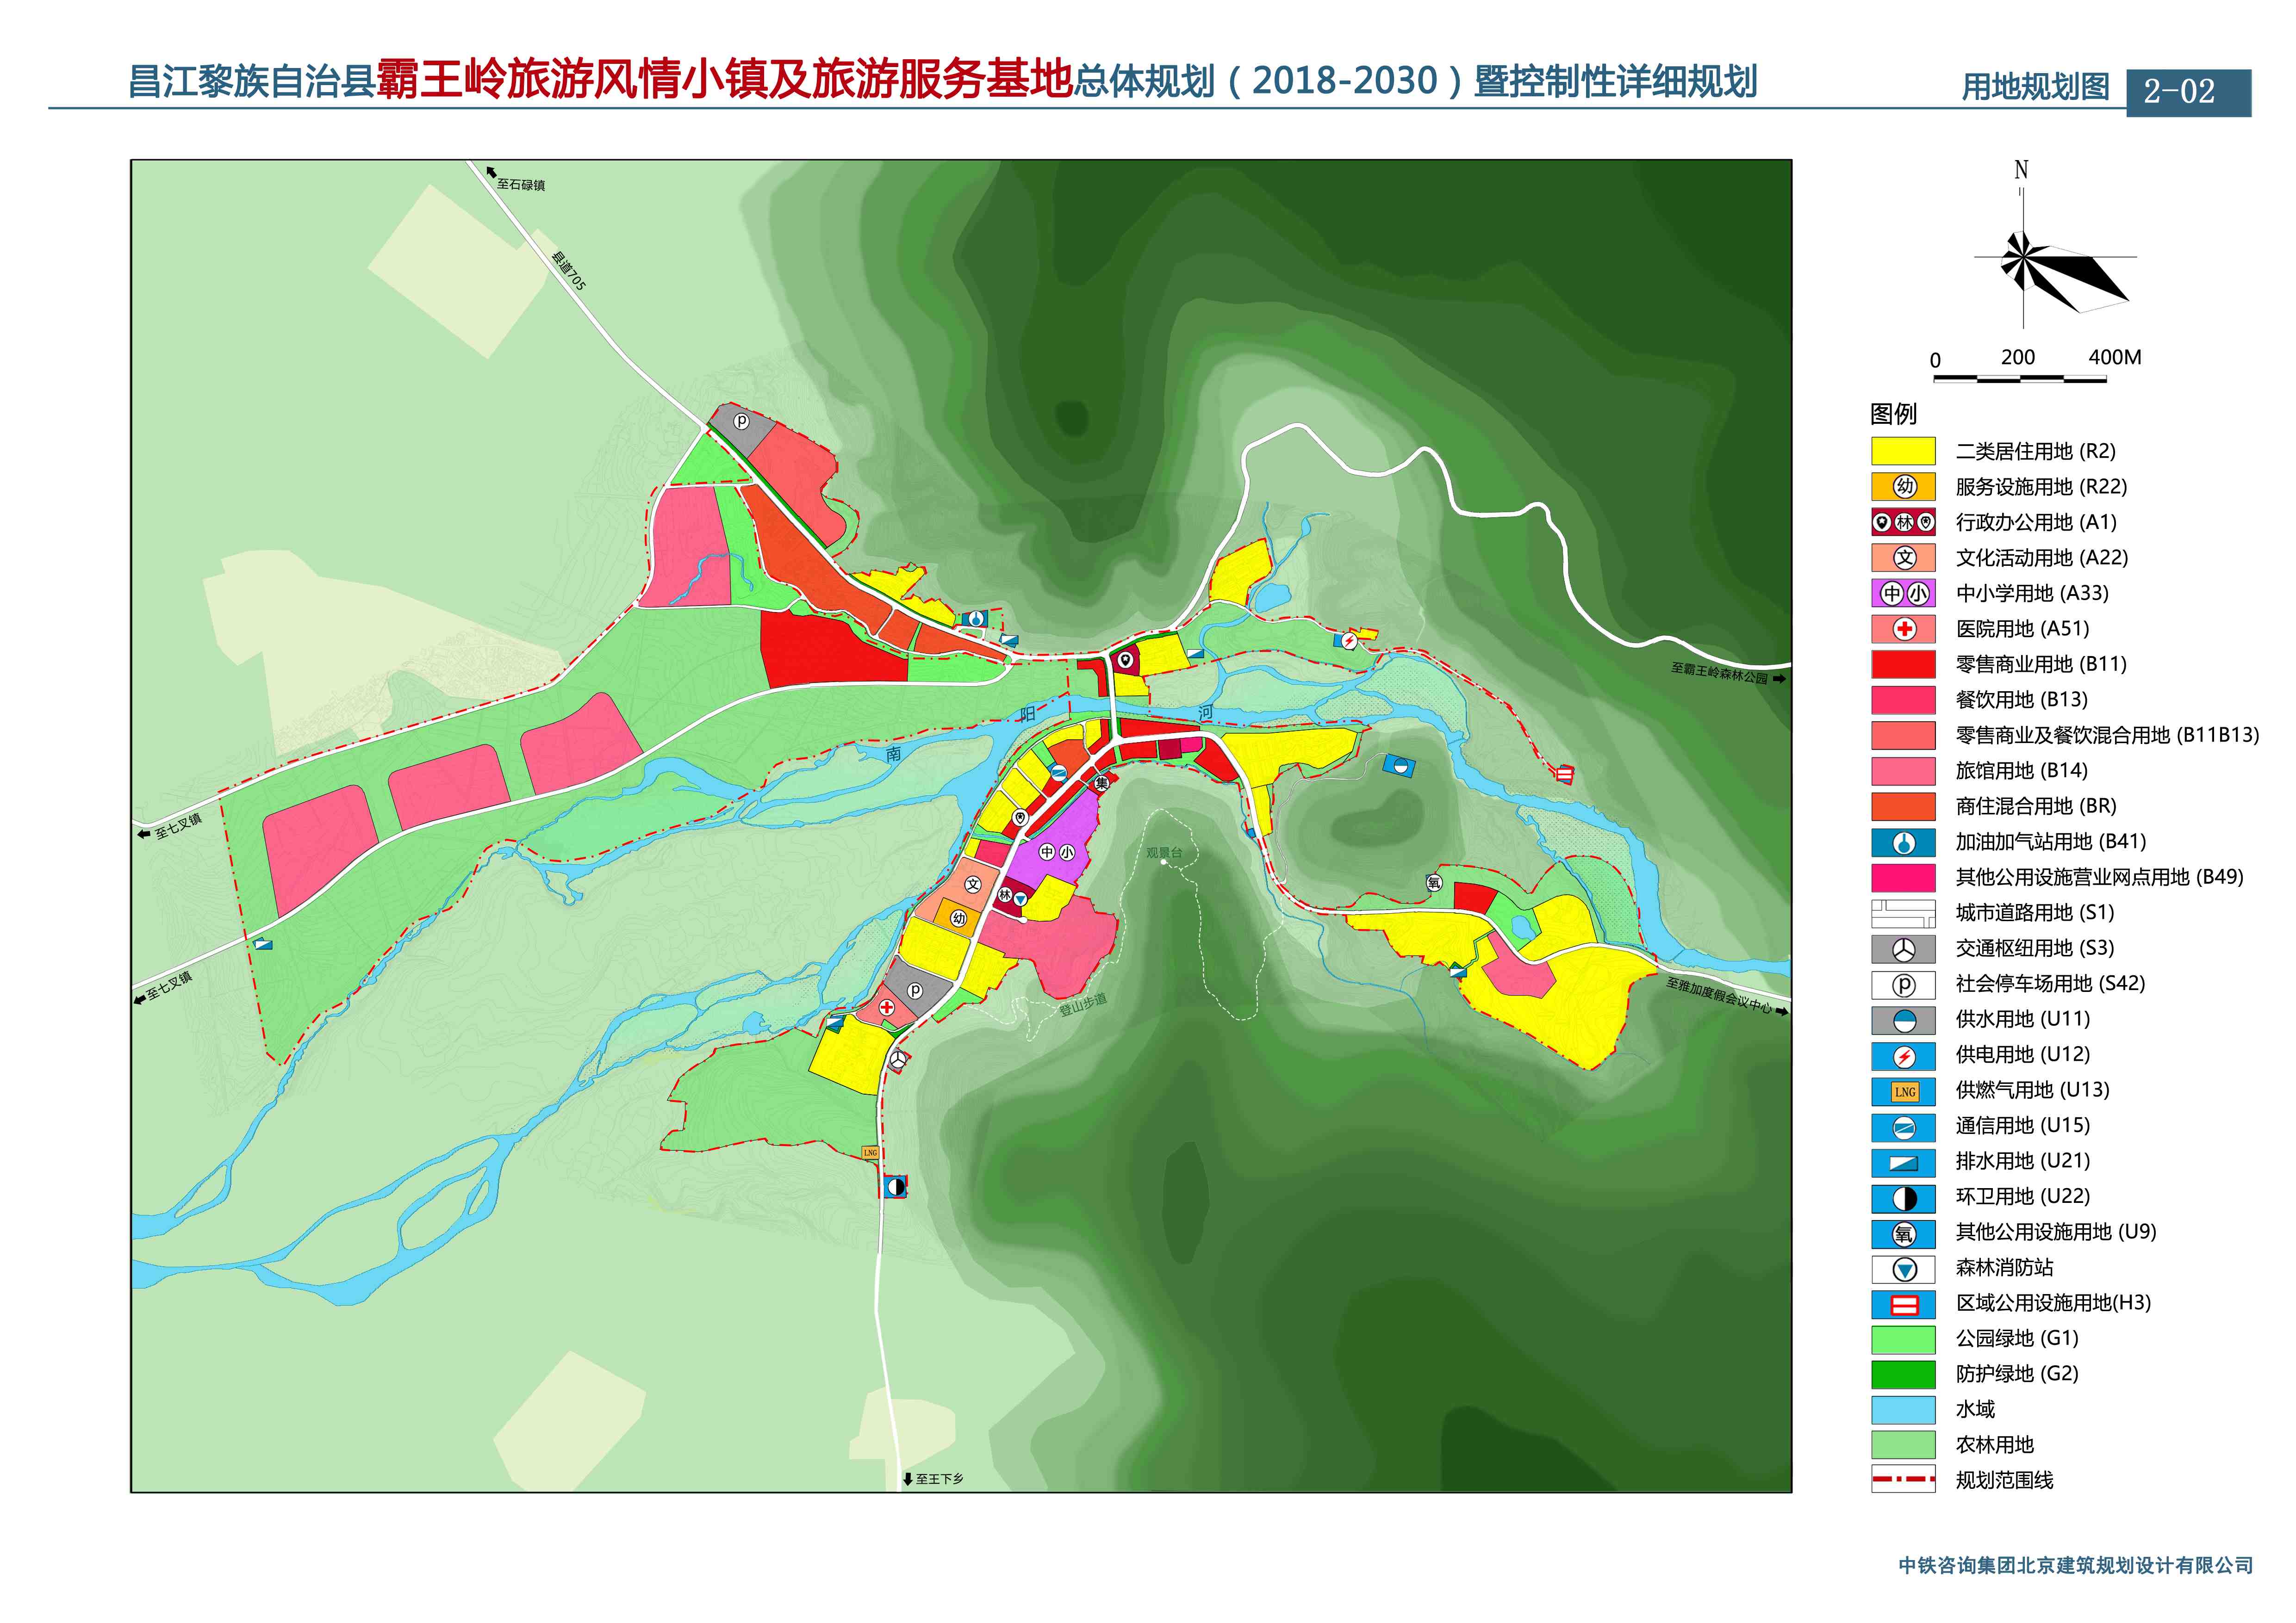Click the 零售商业及餐饮混合用地 (B11B13) swatch
This screenshot has width=2296, height=1623.
pyautogui.click(x=1904, y=735)
